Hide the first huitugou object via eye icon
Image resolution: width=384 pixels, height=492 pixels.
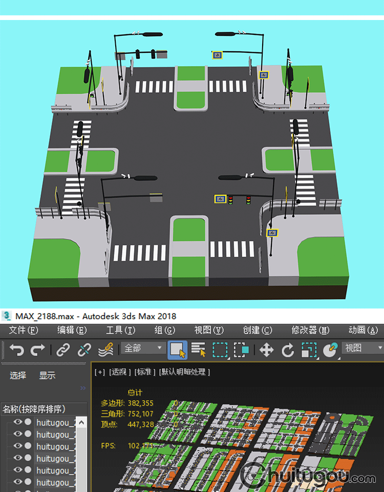pyautogui.click(x=18, y=422)
